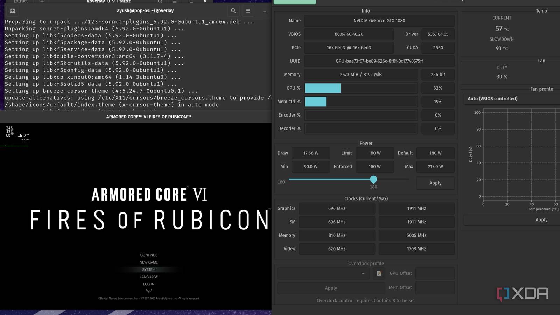Select the VBIOS value 86.04.60.40.26

pyautogui.click(x=349, y=34)
